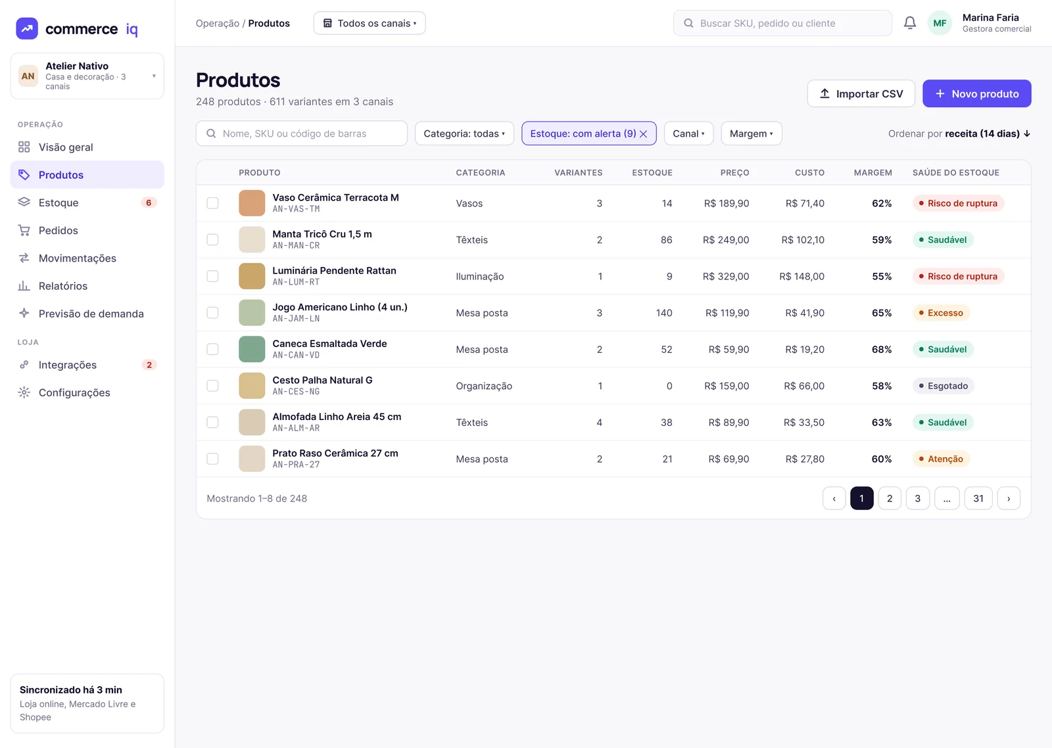Viewport: 1052px width, 748px height.
Task: Expand the Atelier Nativo store switcher
Action: [x=87, y=76]
